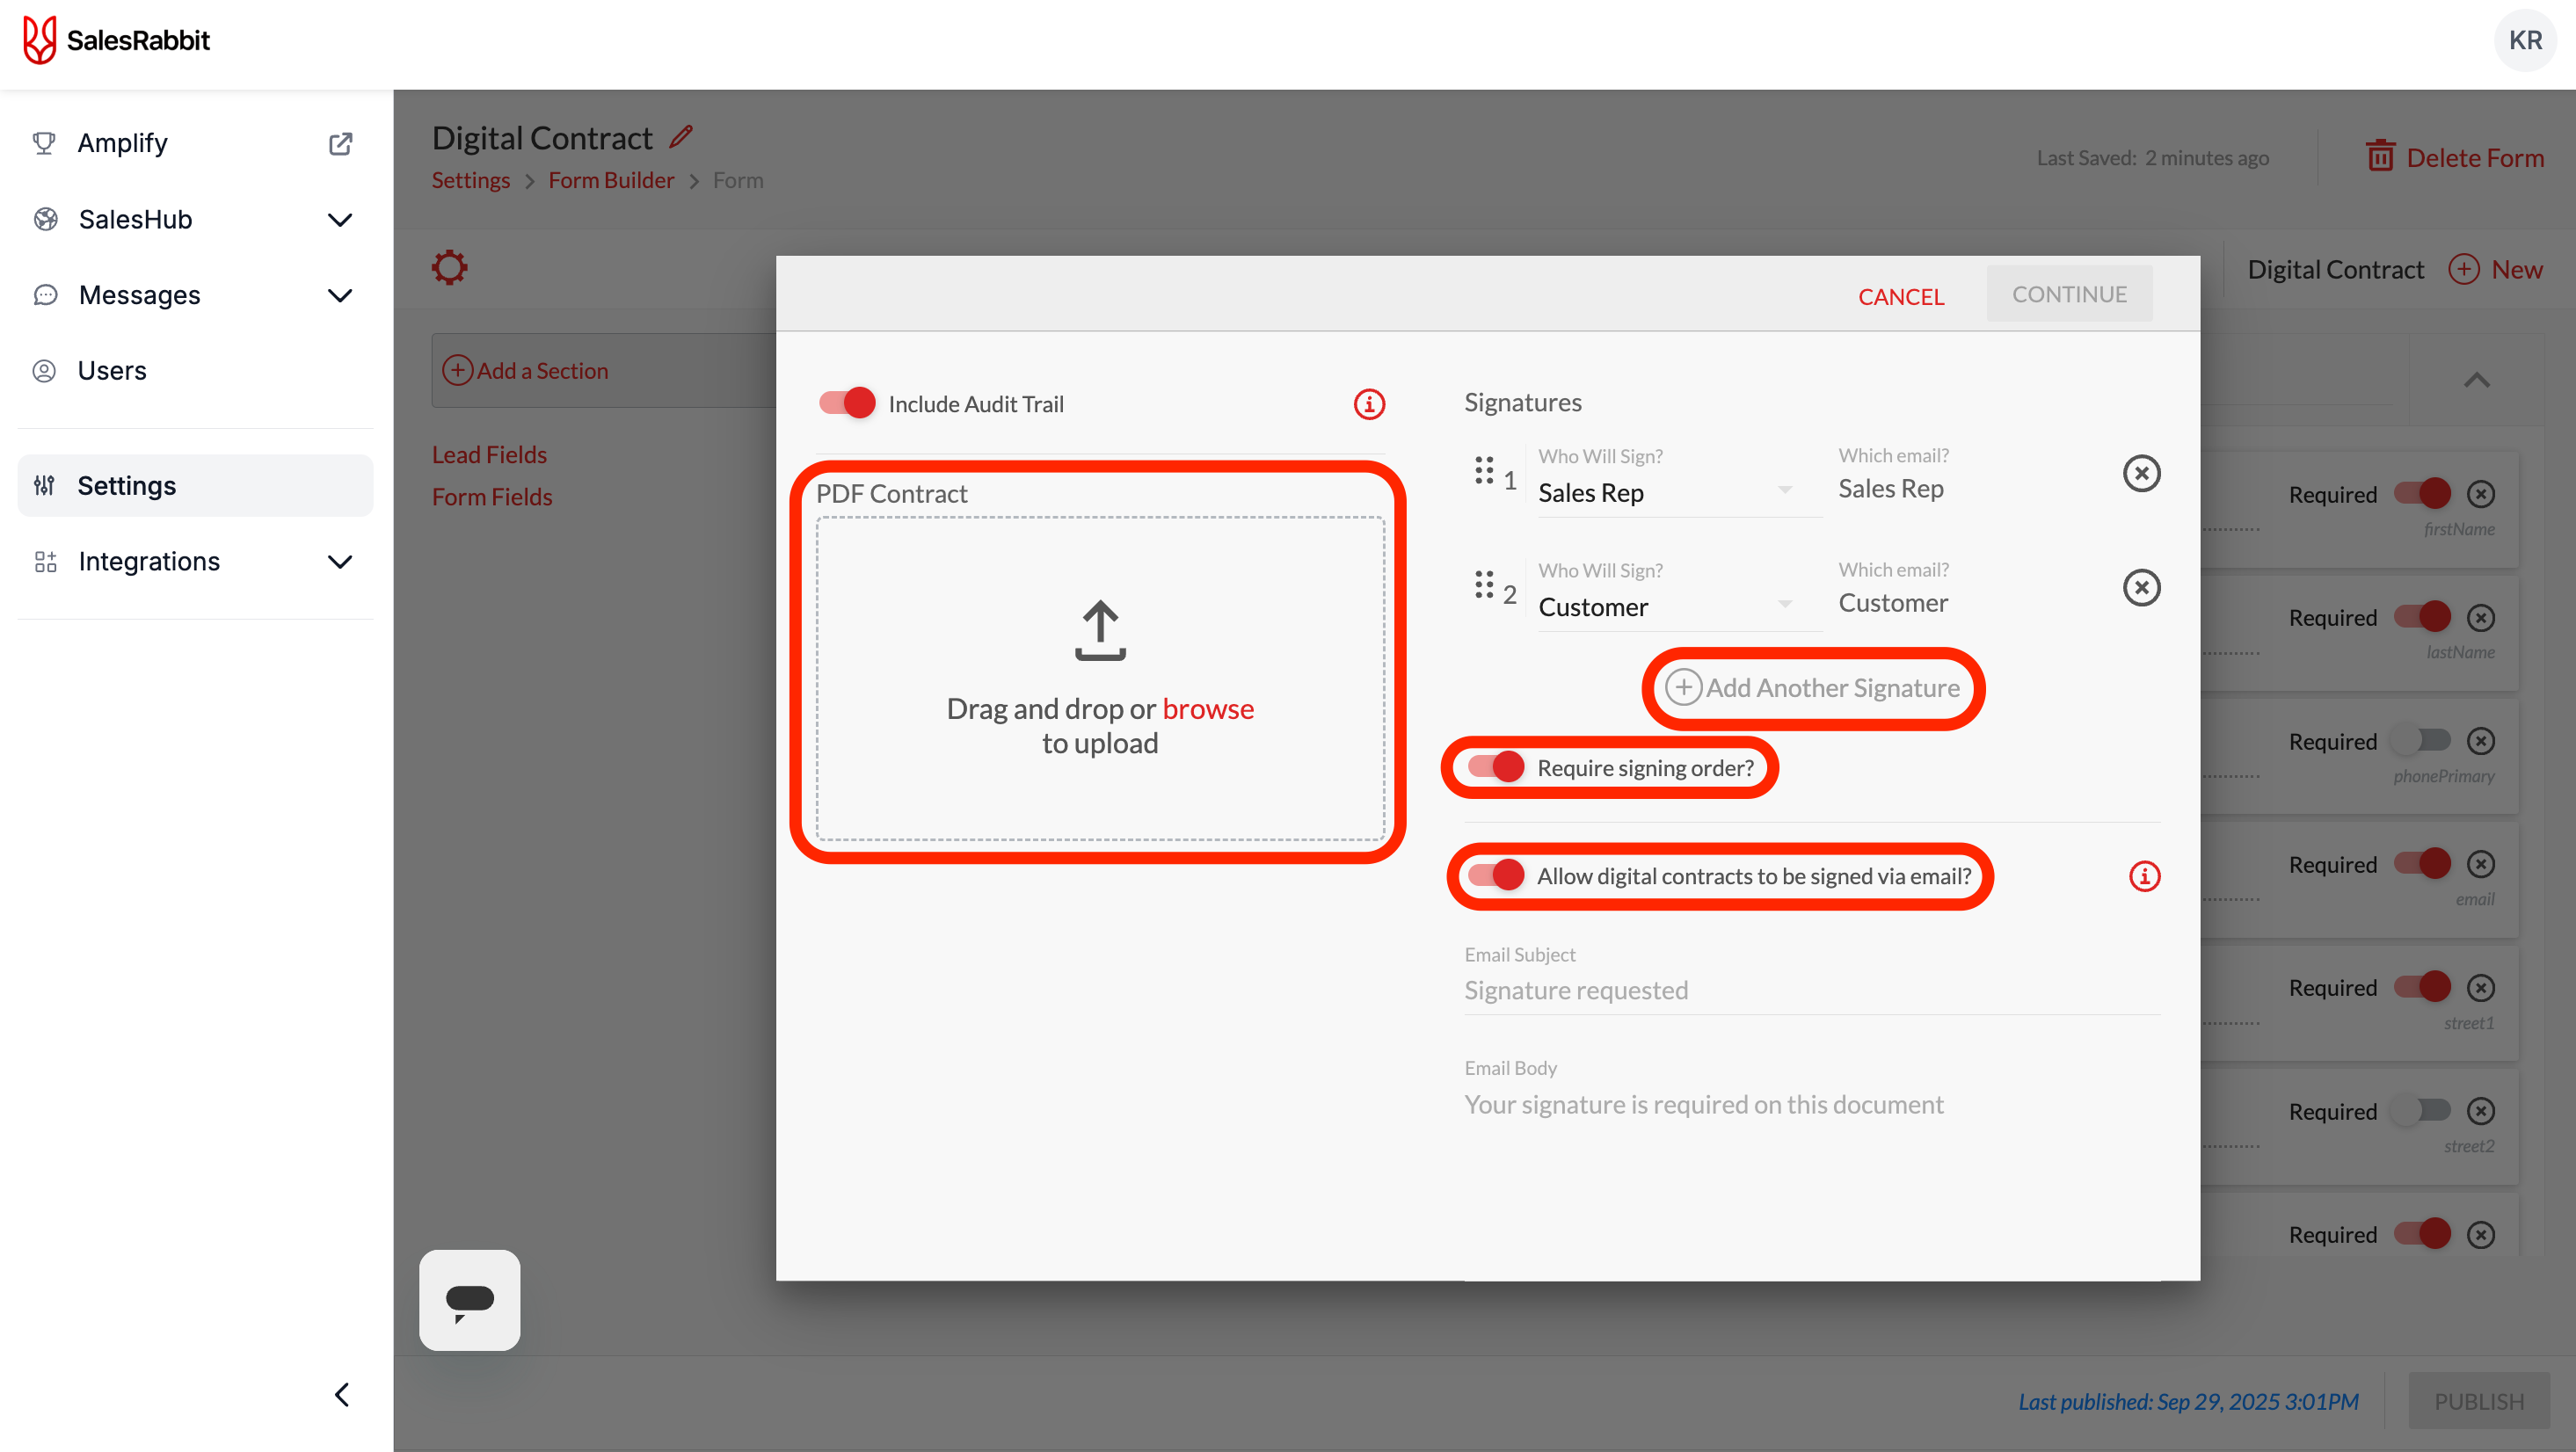
Task: Toggle Include Audit Trail switch
Action: click(847, 403)
